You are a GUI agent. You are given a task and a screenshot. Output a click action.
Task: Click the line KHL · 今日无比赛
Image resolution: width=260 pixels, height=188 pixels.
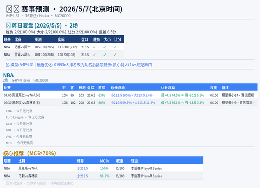click(19, 130)
